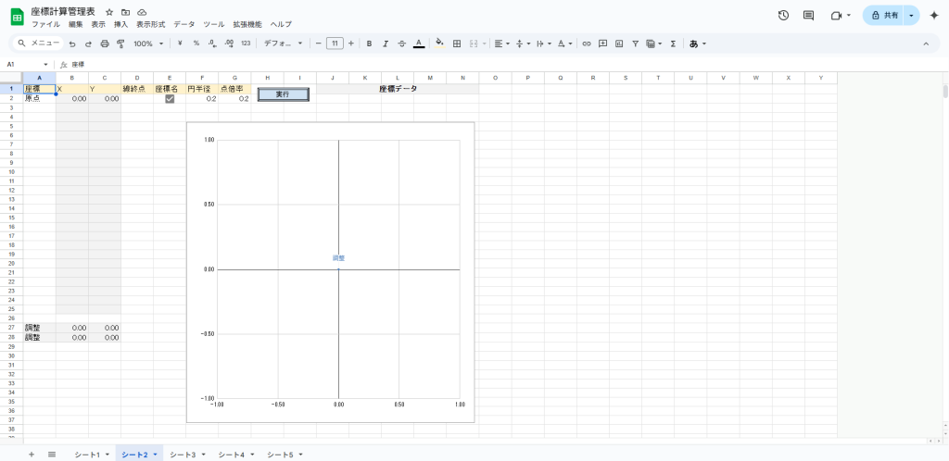Open horizontal align dropdown
949x461 pixels.
point(501,44)
